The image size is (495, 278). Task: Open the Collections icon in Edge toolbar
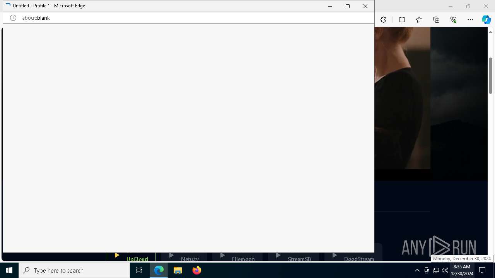pyautogui.click(x=436, y=20)
